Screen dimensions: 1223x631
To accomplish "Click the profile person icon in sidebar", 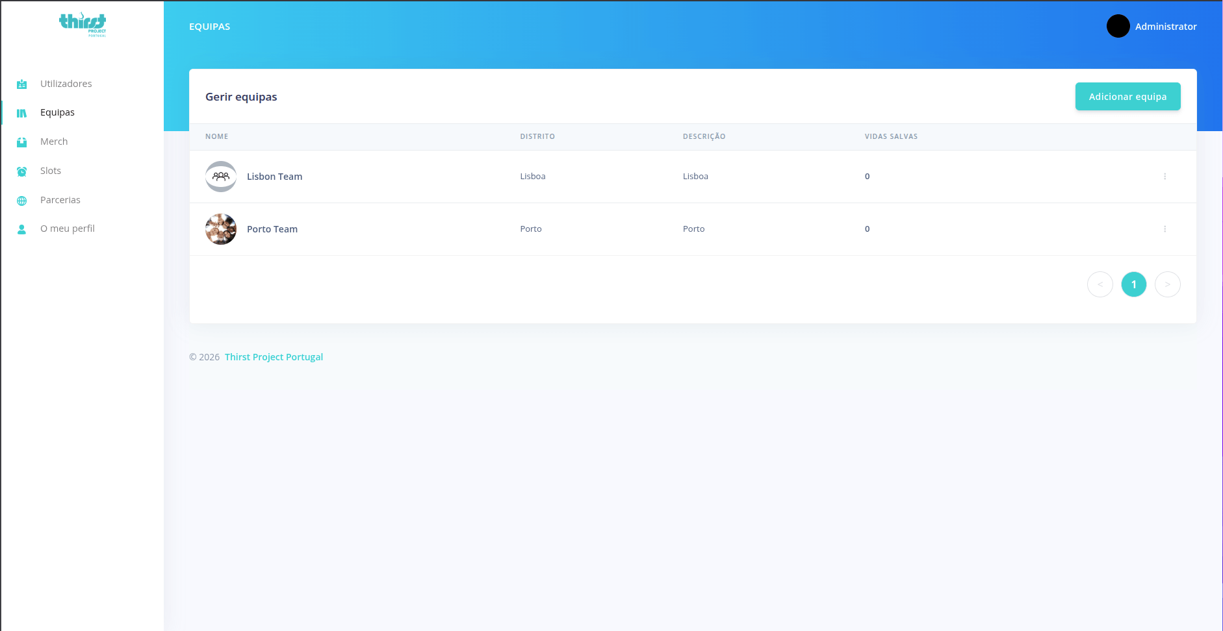I will pyautogui.click(x=22, y=229).
